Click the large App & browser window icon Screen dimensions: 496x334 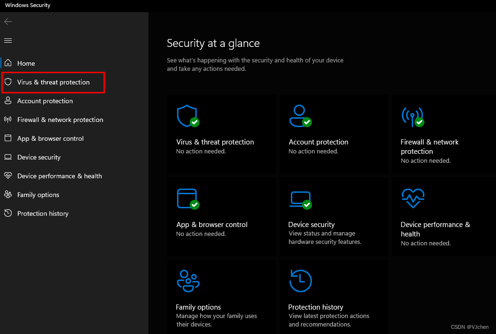click(x=188, y=199)
